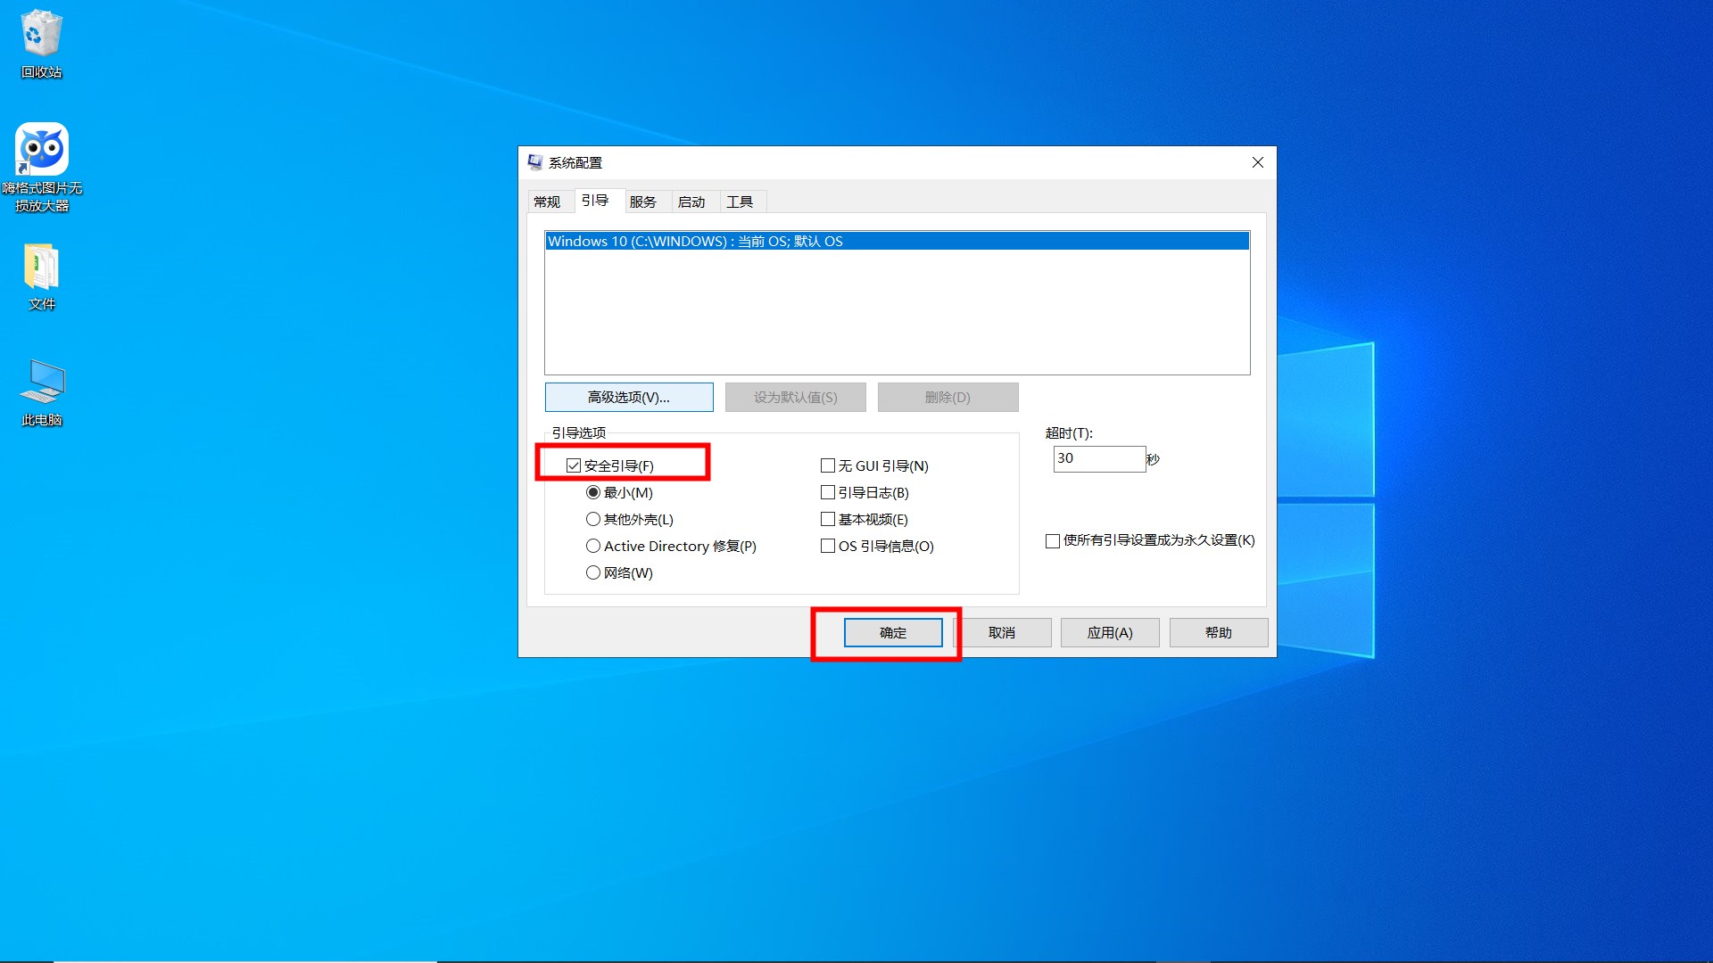Uncheck the 安全引导(F) safe boot checkbox
The image size is (1713, 963).
pos(574,465)
